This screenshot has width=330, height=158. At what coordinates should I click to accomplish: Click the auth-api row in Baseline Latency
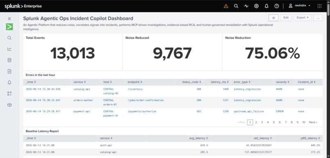click(x=173, y=145)
